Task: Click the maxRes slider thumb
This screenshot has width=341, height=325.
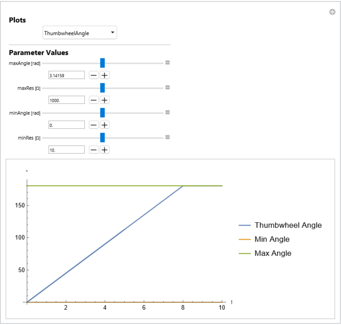Action: [102, 88]
